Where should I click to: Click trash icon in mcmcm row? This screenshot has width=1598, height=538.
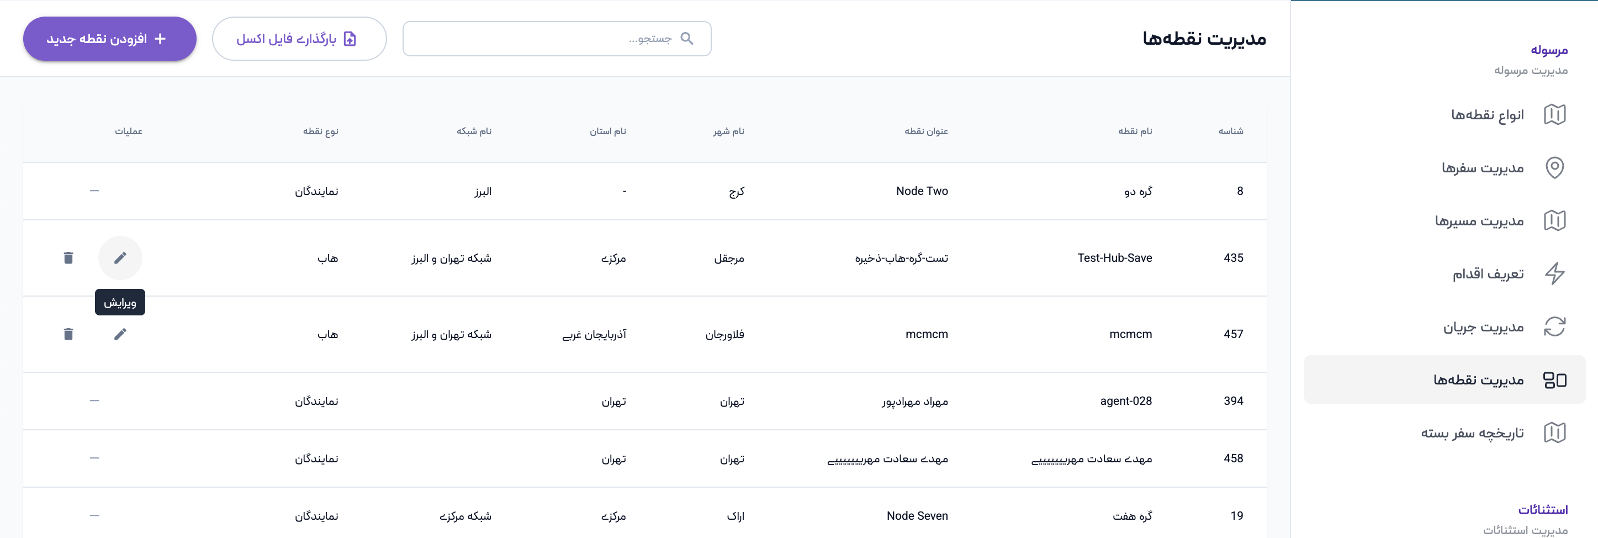pyautogui.click(x=68, y=334)
